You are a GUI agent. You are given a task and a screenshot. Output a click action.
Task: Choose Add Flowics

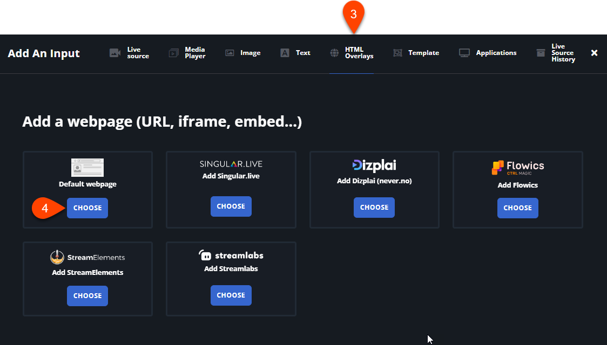click(x=517, y=208)
